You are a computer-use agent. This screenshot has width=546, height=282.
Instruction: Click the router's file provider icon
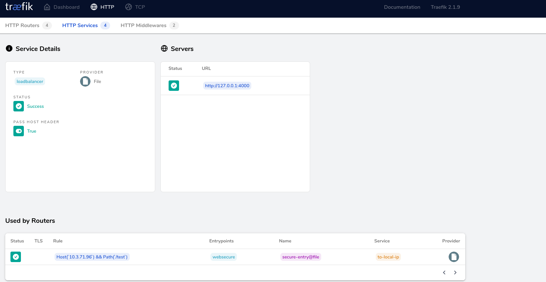pos(454,257)
